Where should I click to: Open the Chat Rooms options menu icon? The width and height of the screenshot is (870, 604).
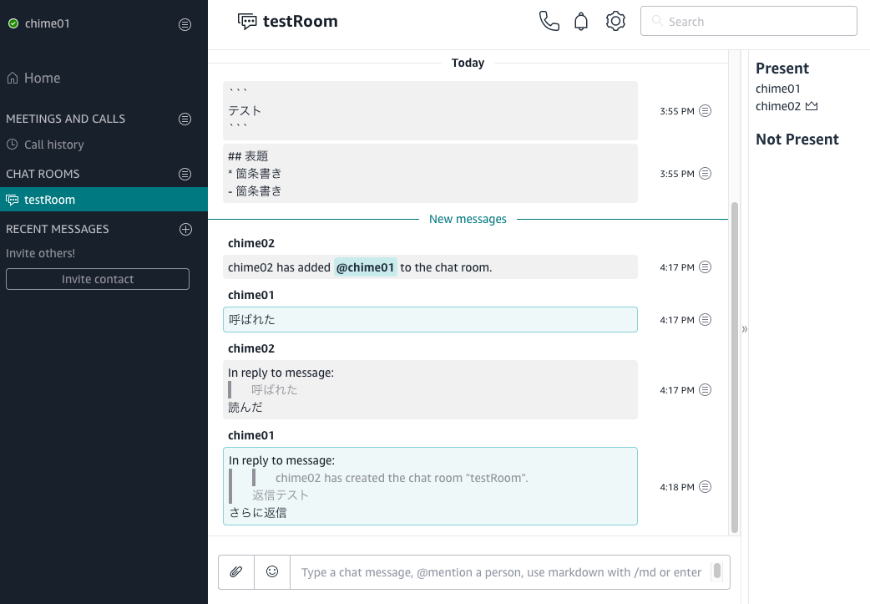coord(185,174)
